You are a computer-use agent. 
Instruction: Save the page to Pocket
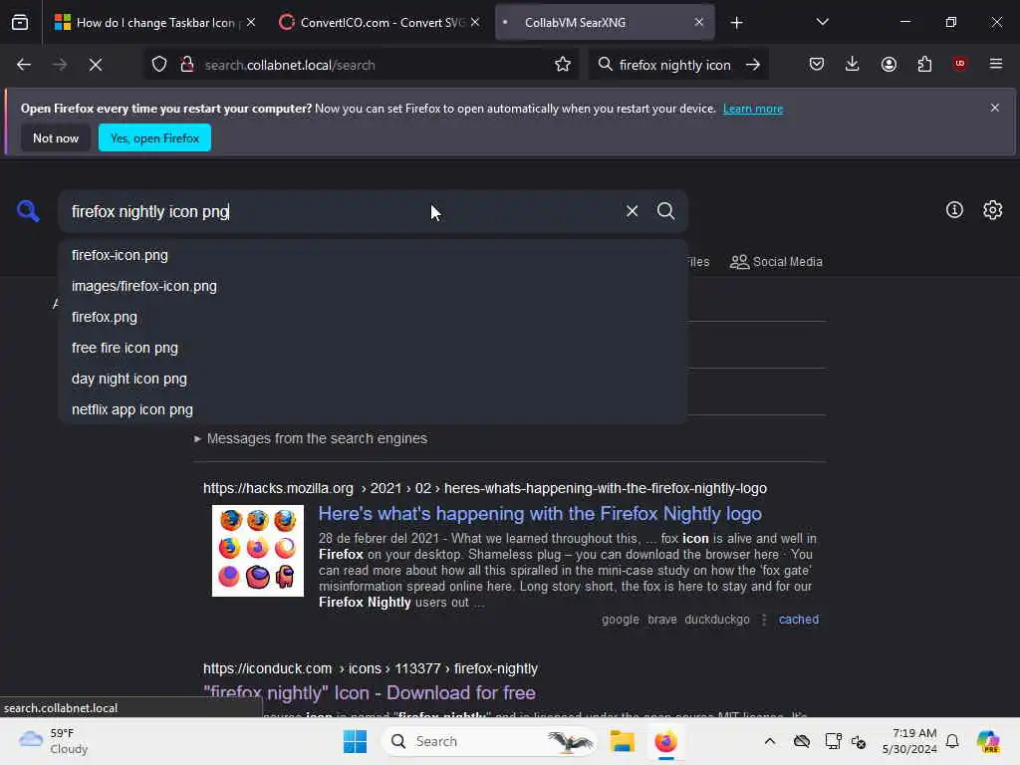point(817,65)
